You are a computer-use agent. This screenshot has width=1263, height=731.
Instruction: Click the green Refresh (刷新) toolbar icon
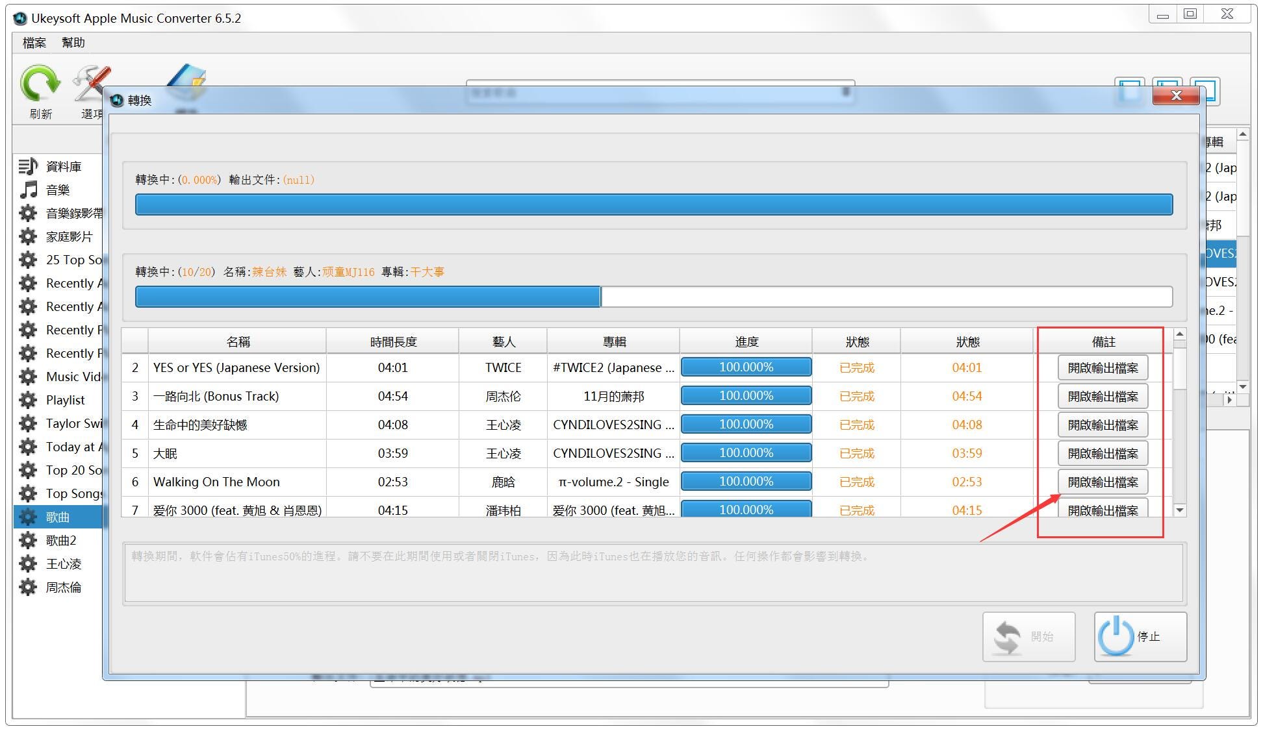click(40, 84)
